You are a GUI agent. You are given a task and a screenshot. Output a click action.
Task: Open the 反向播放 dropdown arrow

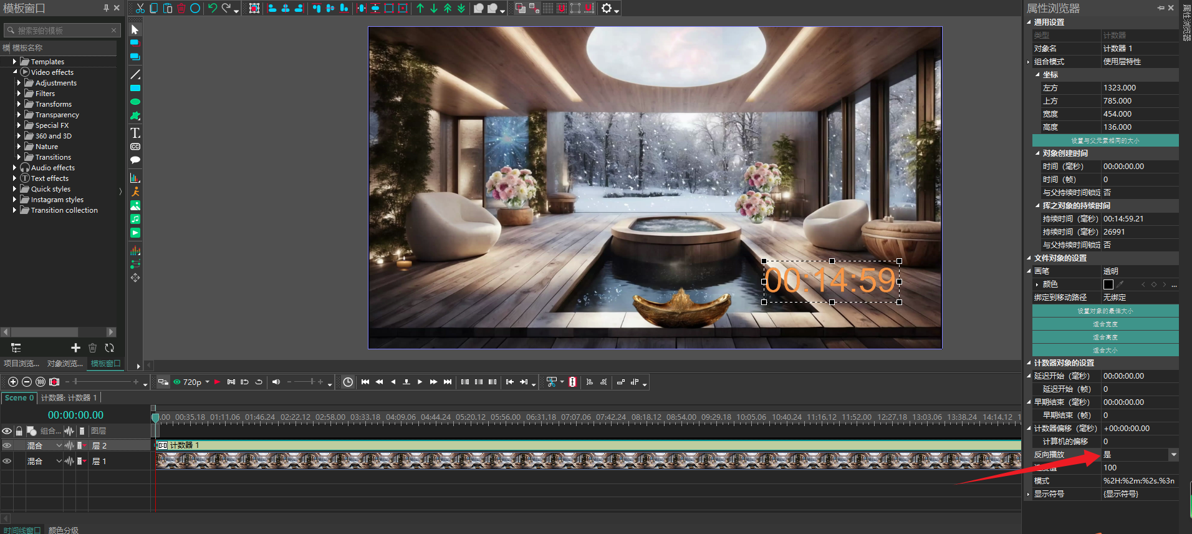[1173, 455]
